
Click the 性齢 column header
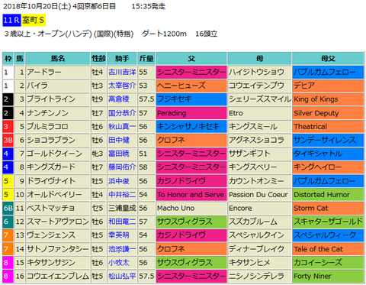point(98,59)
